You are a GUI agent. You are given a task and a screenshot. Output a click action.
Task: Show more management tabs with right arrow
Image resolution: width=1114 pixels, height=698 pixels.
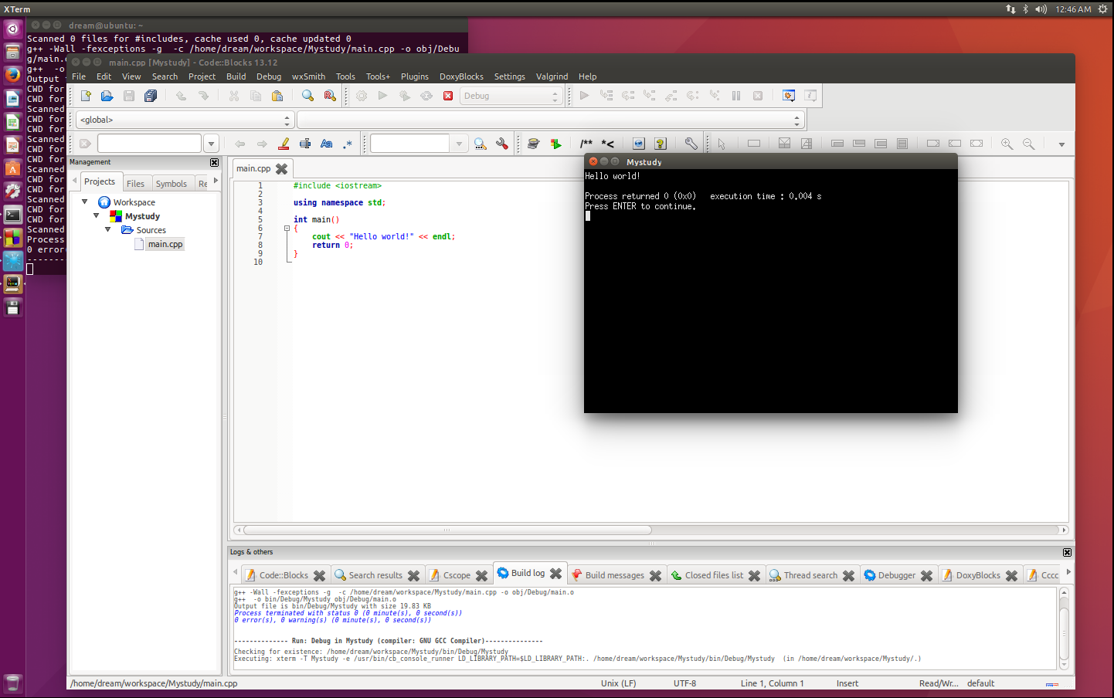pyautogui.click(x=216, y=181)
